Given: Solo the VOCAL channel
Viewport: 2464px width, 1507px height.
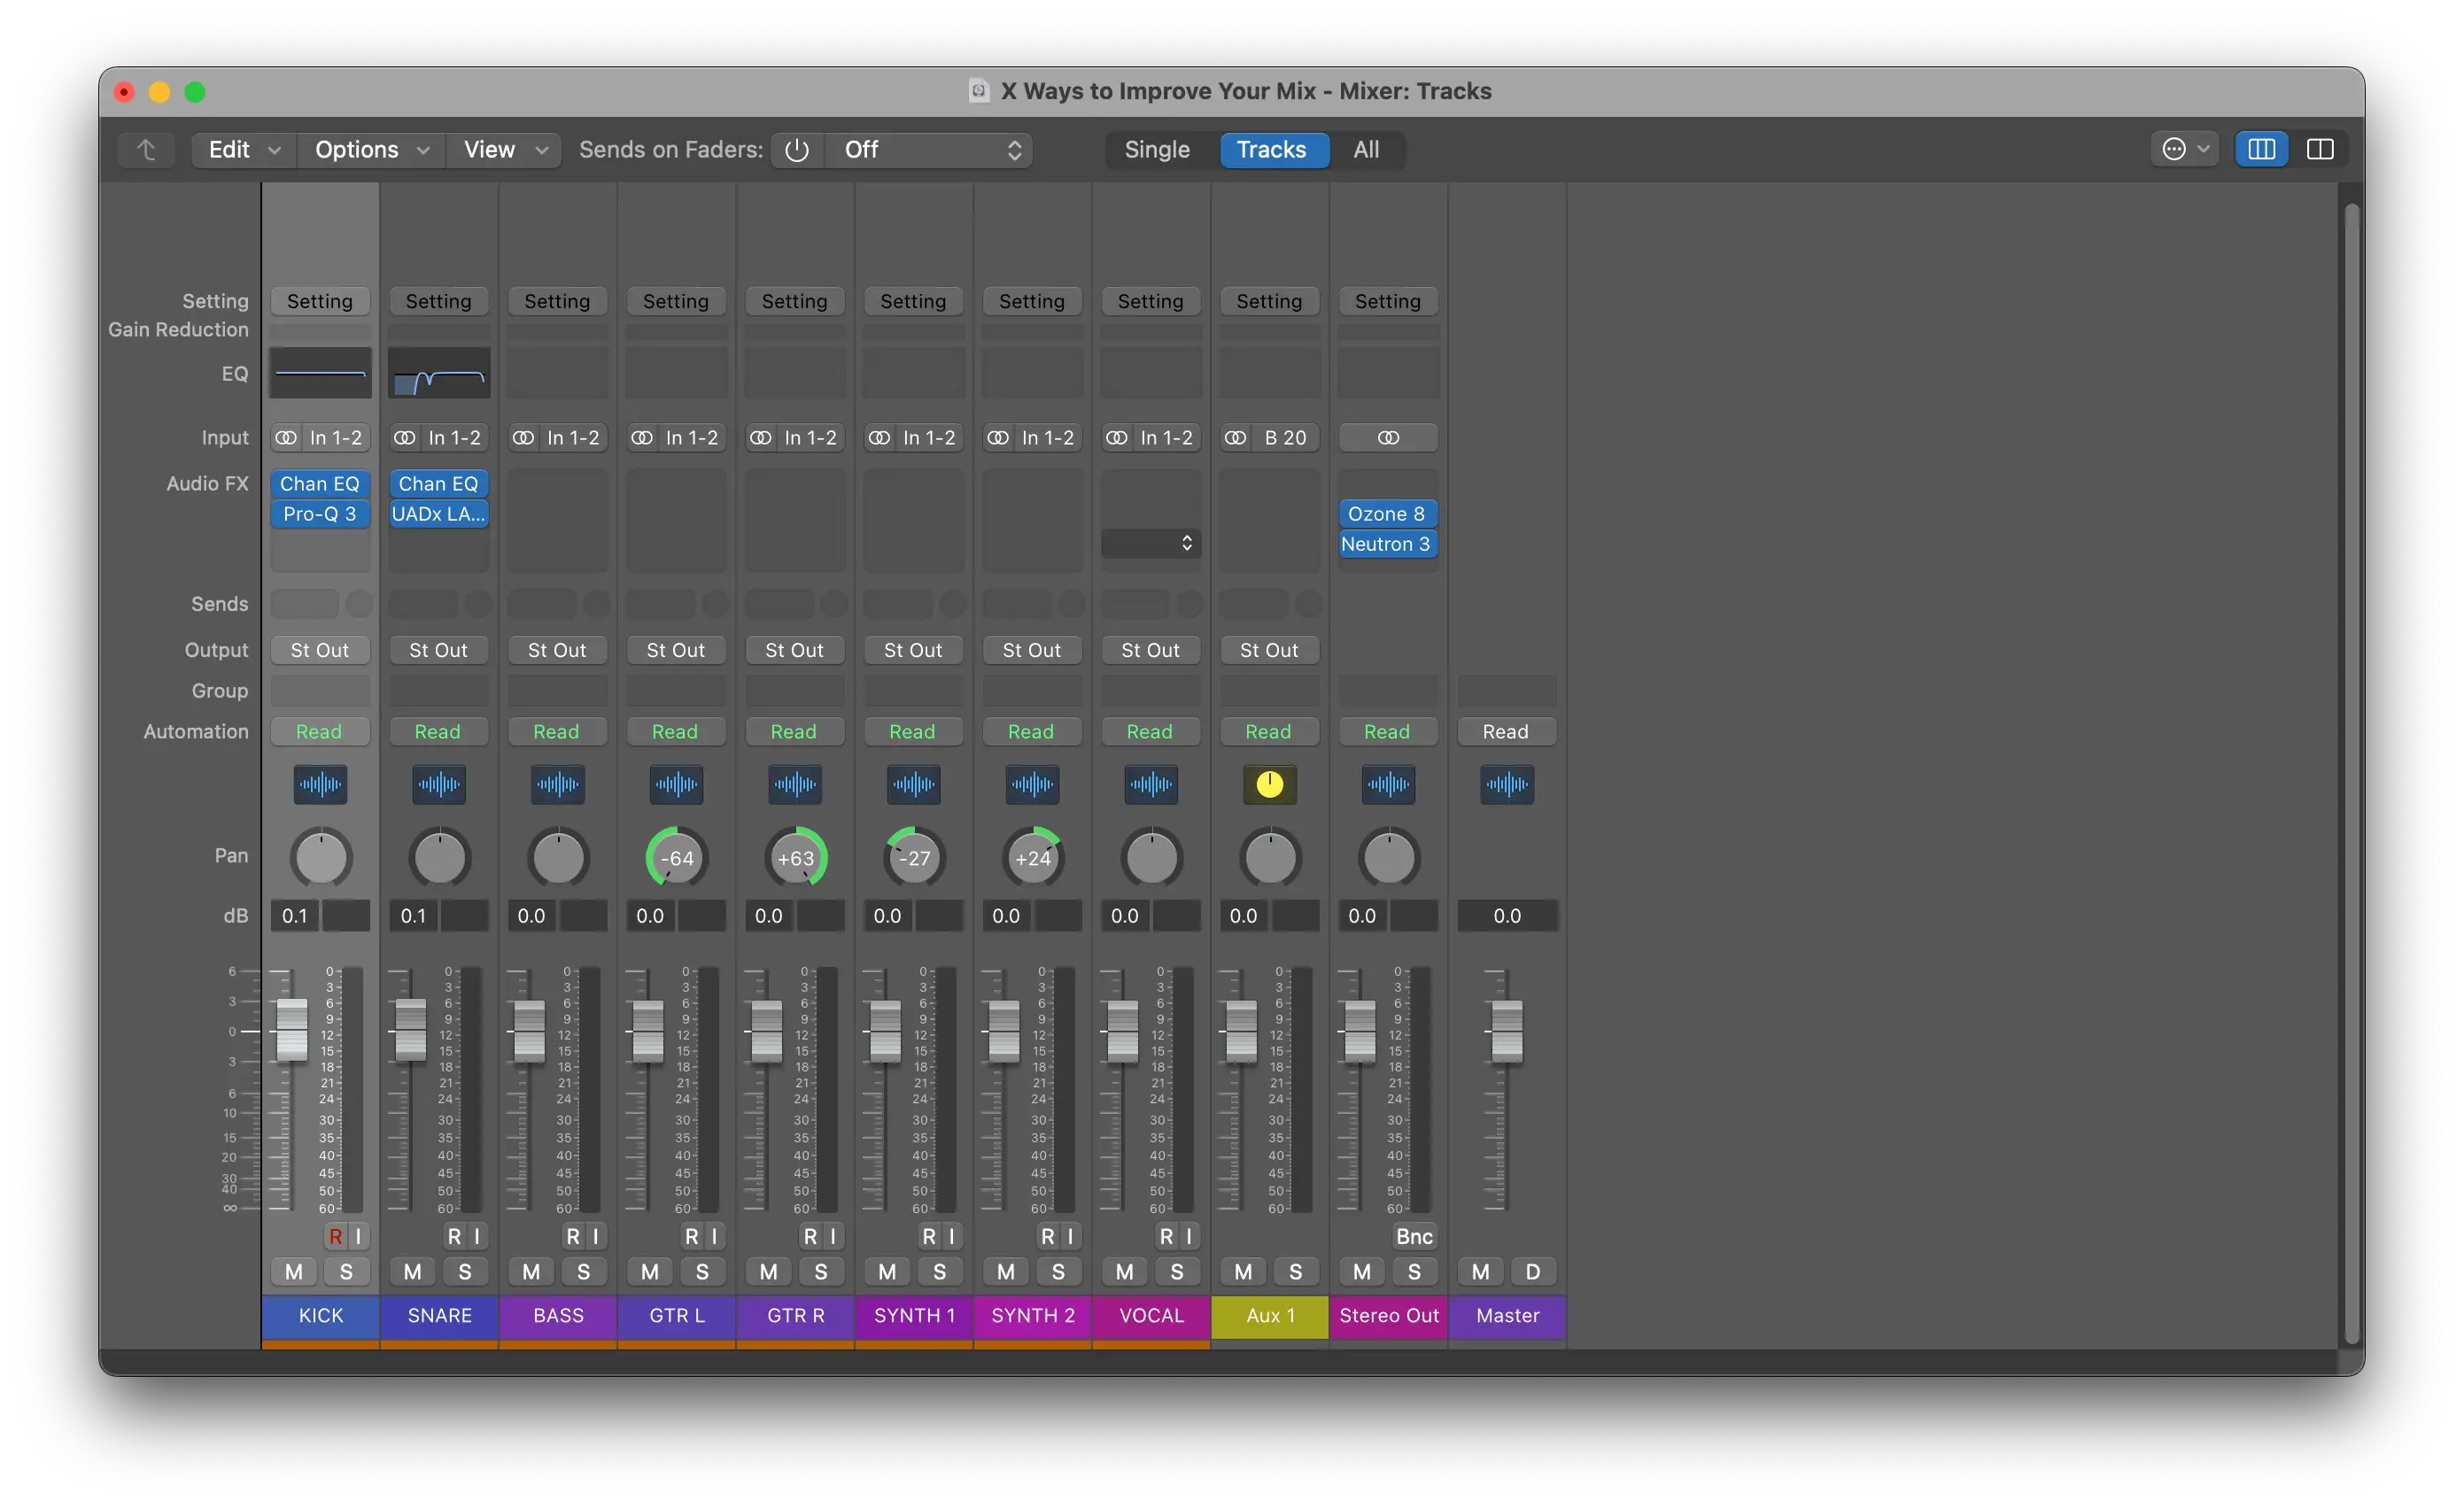Looking at the screenshot, I should 1177,1272.
